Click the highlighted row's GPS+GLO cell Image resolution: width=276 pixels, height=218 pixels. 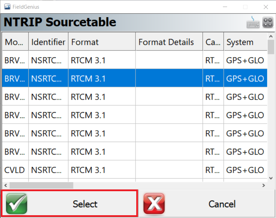[x=245, y=78]
